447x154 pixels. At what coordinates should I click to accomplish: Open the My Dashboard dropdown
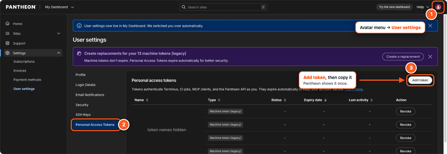coord(59,7)
